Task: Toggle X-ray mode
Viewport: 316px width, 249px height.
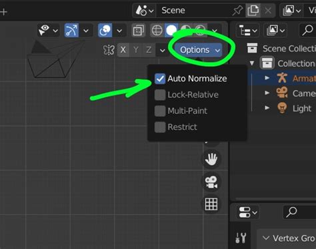Action: 138,30
